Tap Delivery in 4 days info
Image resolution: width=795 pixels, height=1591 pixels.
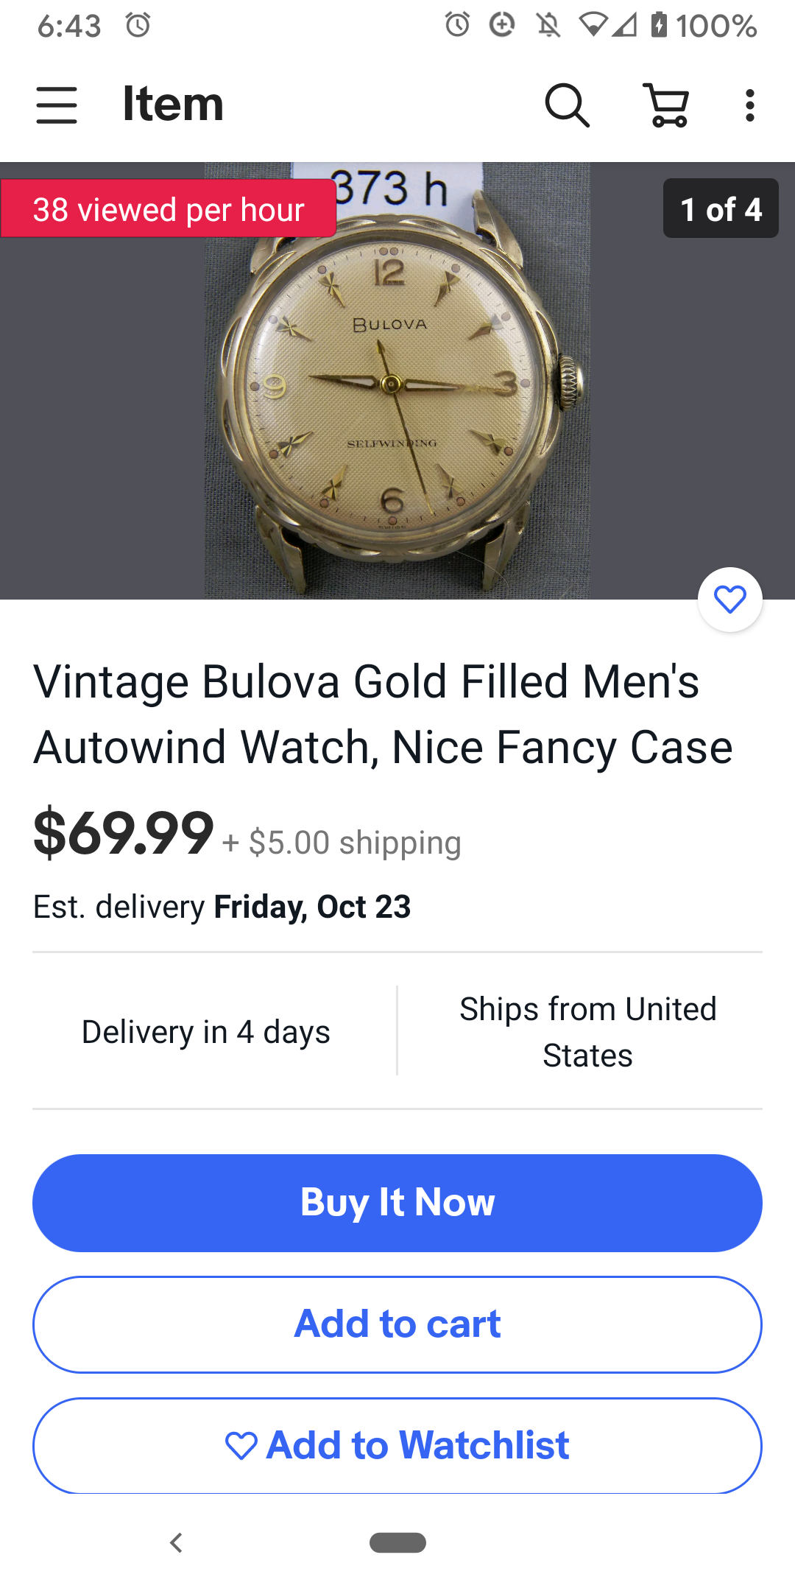pyautogui.click(x=206, y=1031)
